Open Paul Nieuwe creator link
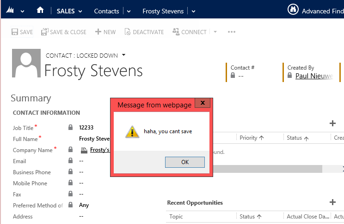 point(313,76)
